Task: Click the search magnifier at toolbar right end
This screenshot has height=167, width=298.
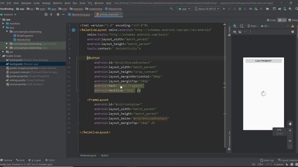Action: [x=296, y=9]
